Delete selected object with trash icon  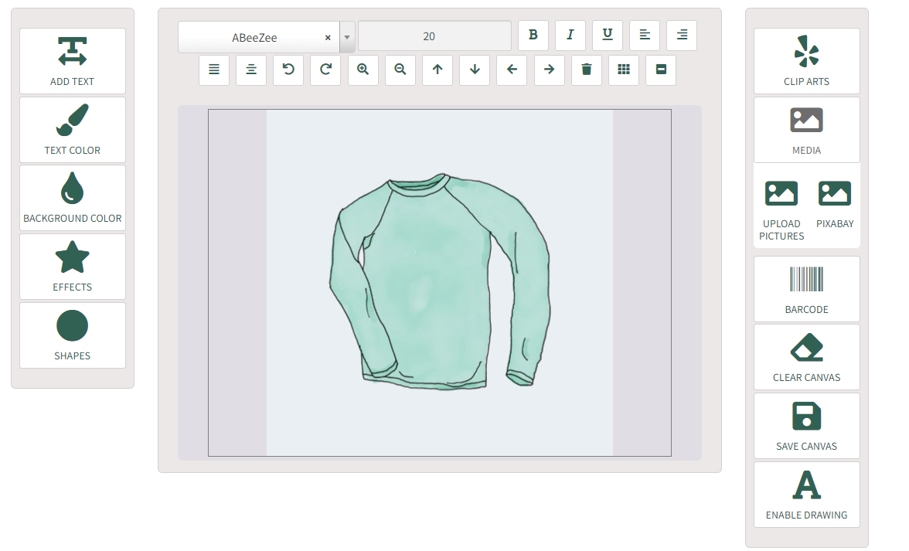(x=587, y=70)
